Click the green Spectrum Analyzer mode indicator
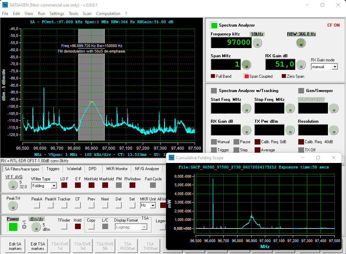The height and width of the screenshot is (254, 346). 214,25
